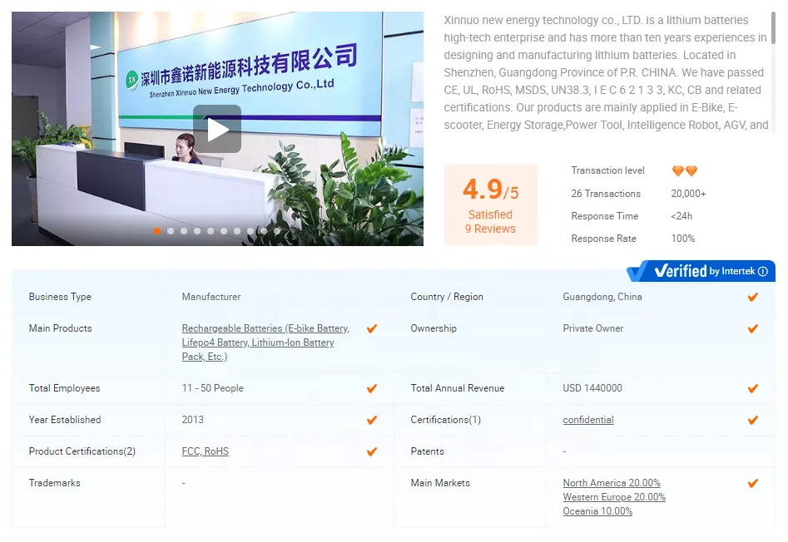Click the transaction level diamond icons

pos(685,171)
